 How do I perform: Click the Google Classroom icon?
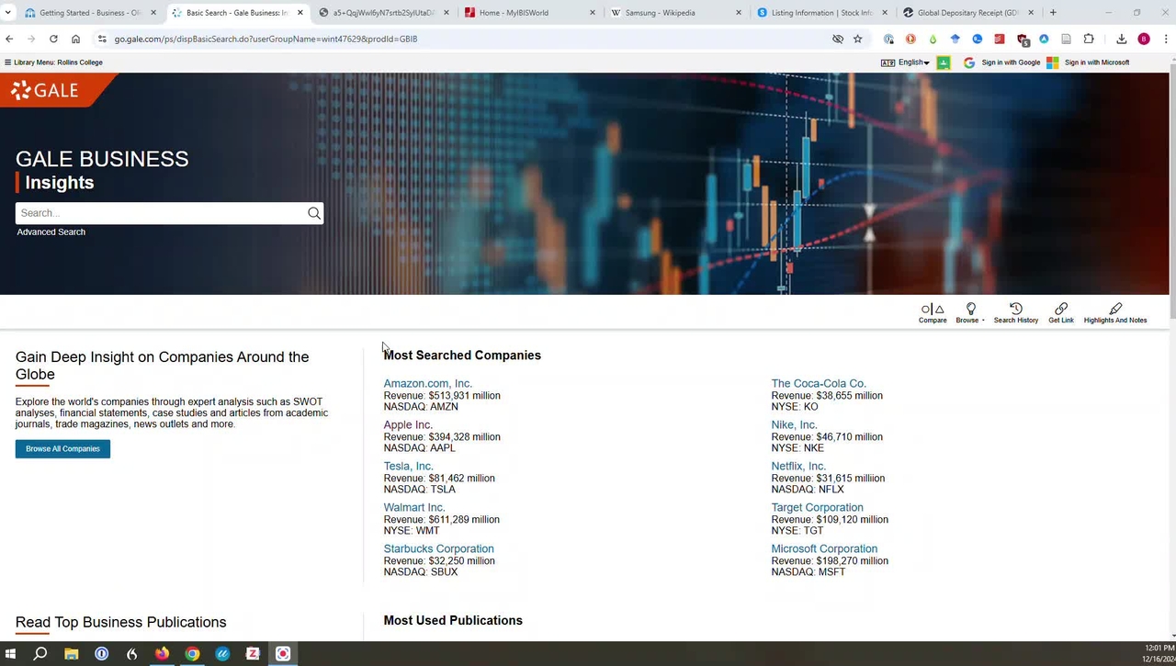pyautogui.click(x=943, y=62)
